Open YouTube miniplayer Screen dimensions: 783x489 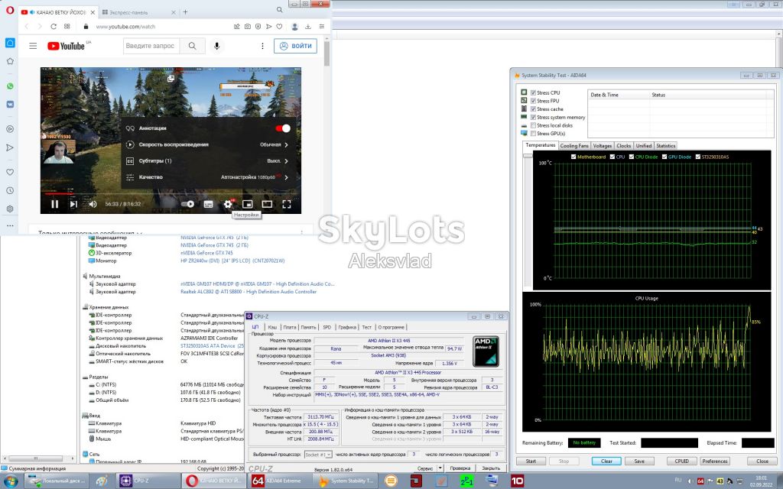[248, 204]
